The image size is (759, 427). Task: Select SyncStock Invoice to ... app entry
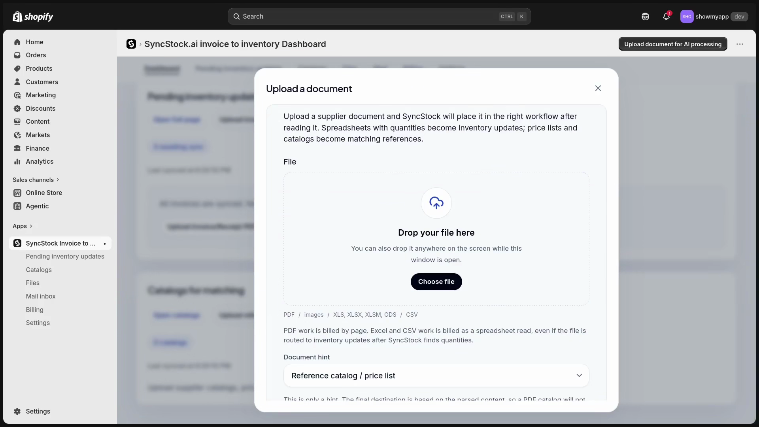(x=60, y=243)
